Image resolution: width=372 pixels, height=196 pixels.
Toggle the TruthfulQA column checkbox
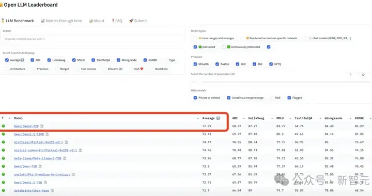[93, 60]
